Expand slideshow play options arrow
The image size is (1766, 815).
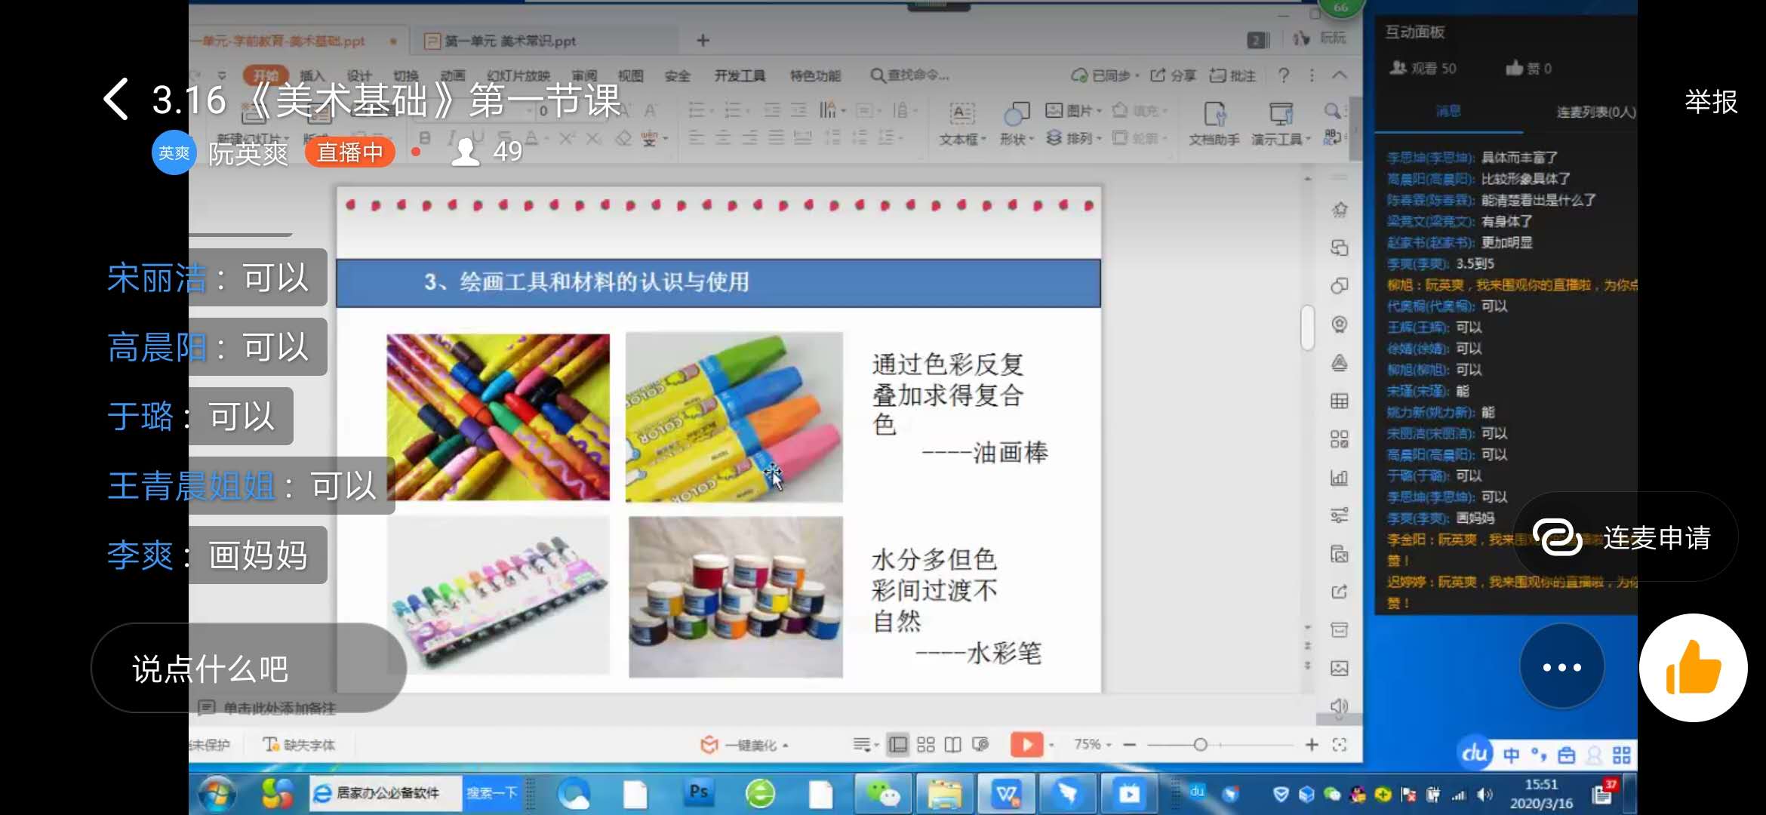pos(1051,746)
